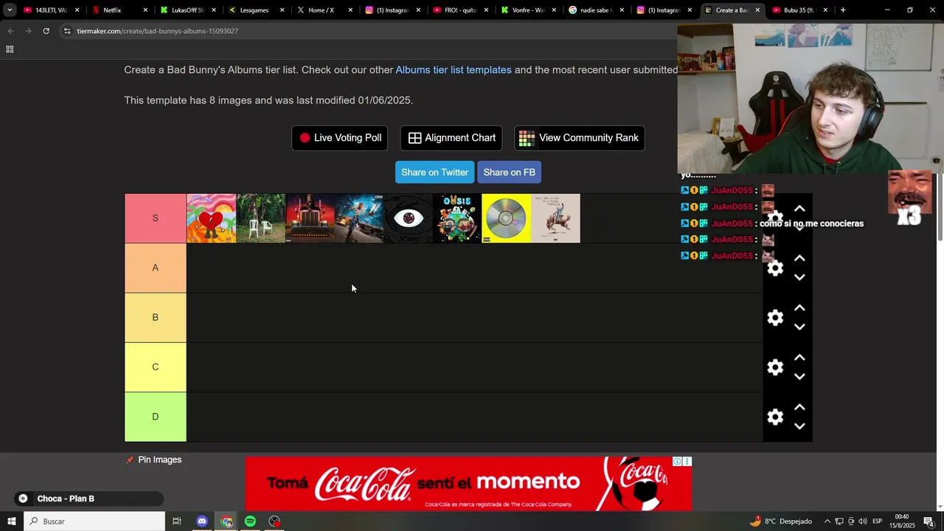Move tier row D up with arrow
This screenshot has height=531, width=944.
(x=799, y=407)
